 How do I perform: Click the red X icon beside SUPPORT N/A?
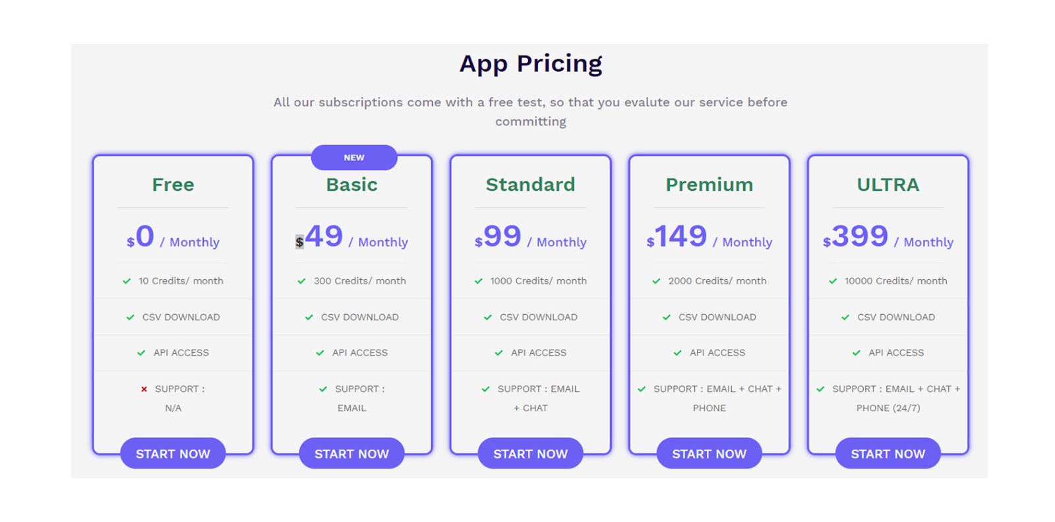pyautogui.click(x=144, y=389)
